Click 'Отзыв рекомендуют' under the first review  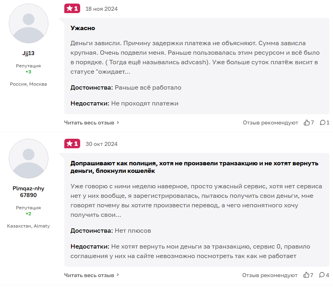tap(270, 122)
